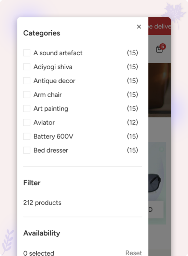Viewport: 188px width, 256px height.
Task: Close the filter panel with X icon
Action: point(139,27)
